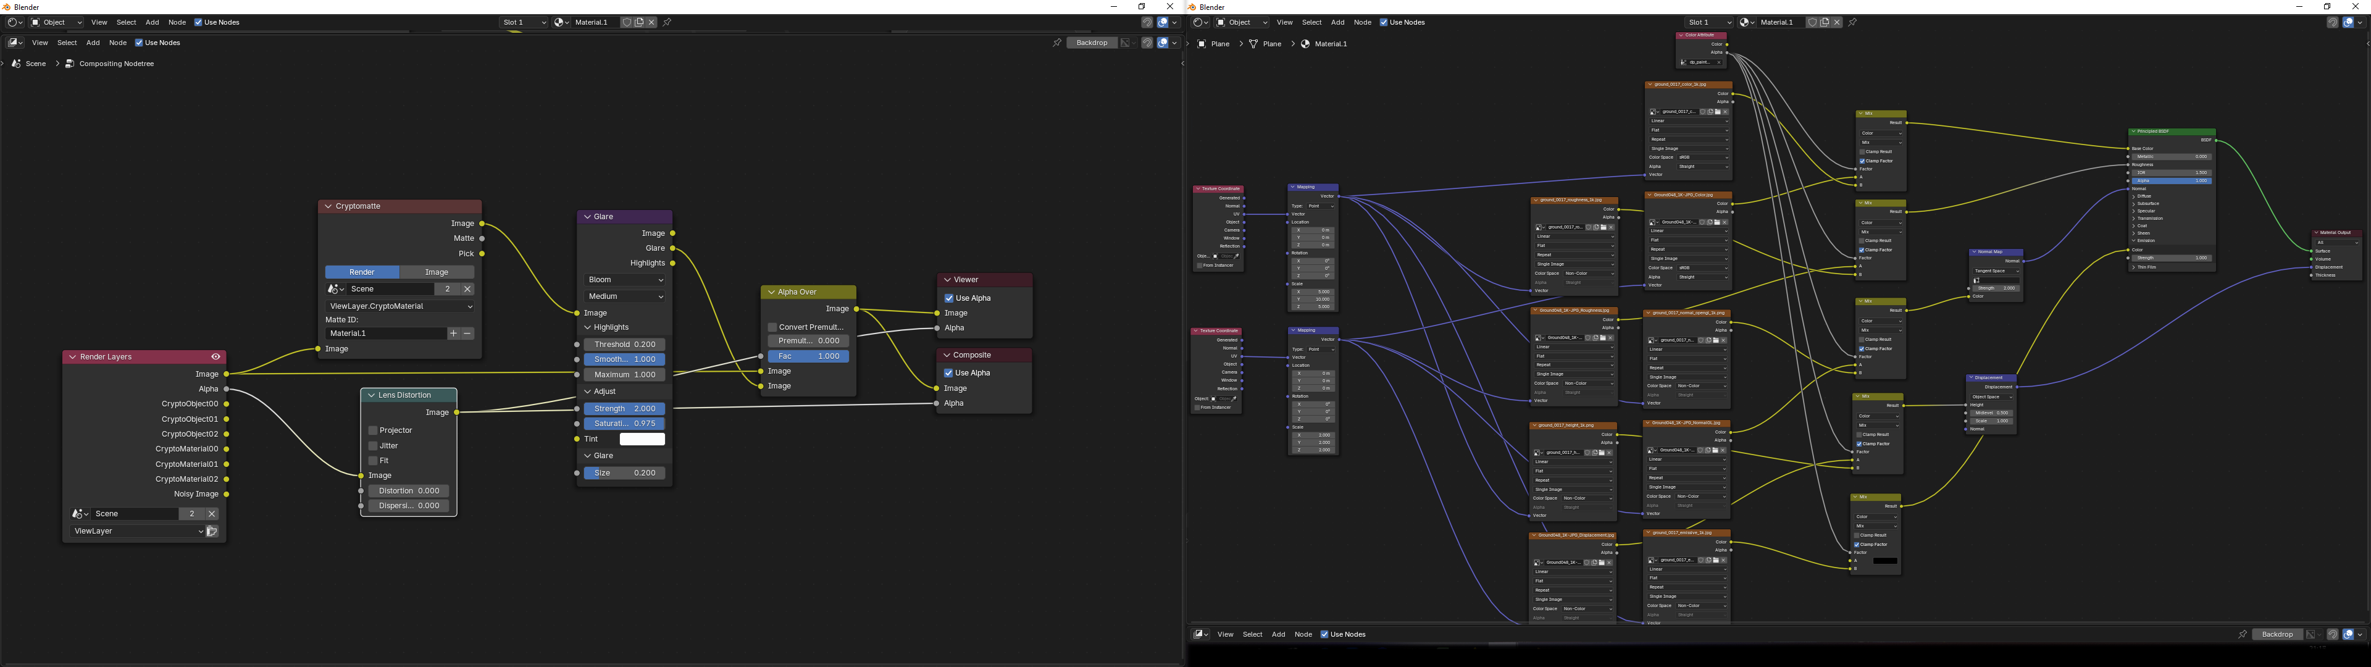Enable the Projector checkbox in Lens Distortion
Screen dimensions: 2371x667
[373, 430]
